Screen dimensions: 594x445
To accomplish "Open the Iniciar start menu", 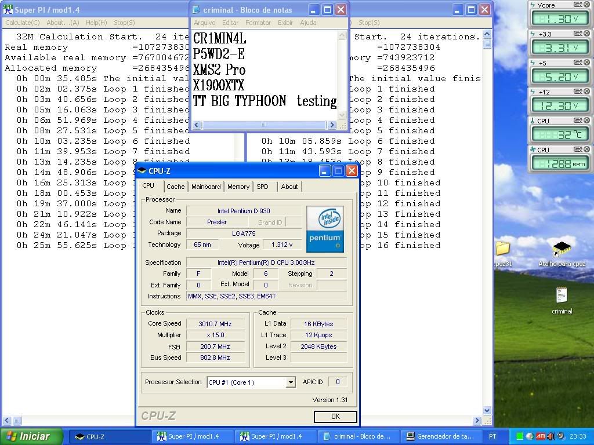I will click(x=31, y=436).
